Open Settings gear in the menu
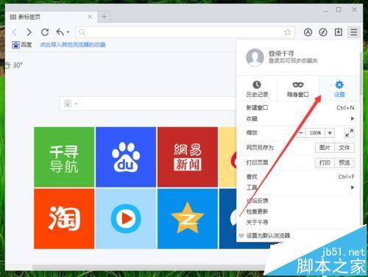This screenshot has height=277, width=368. pos(339,89)
